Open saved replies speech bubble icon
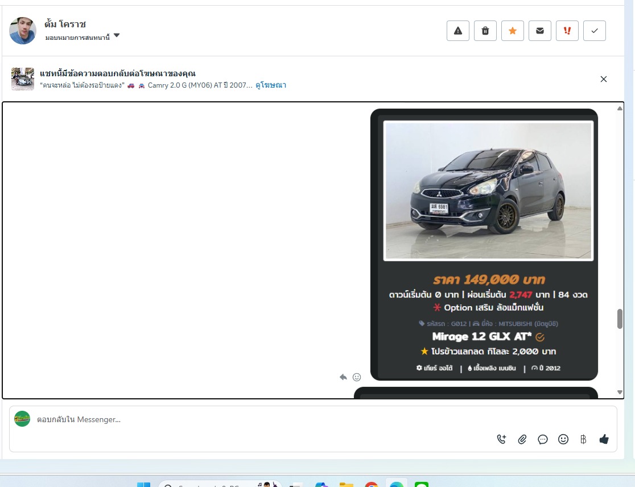 click(543, 439)
